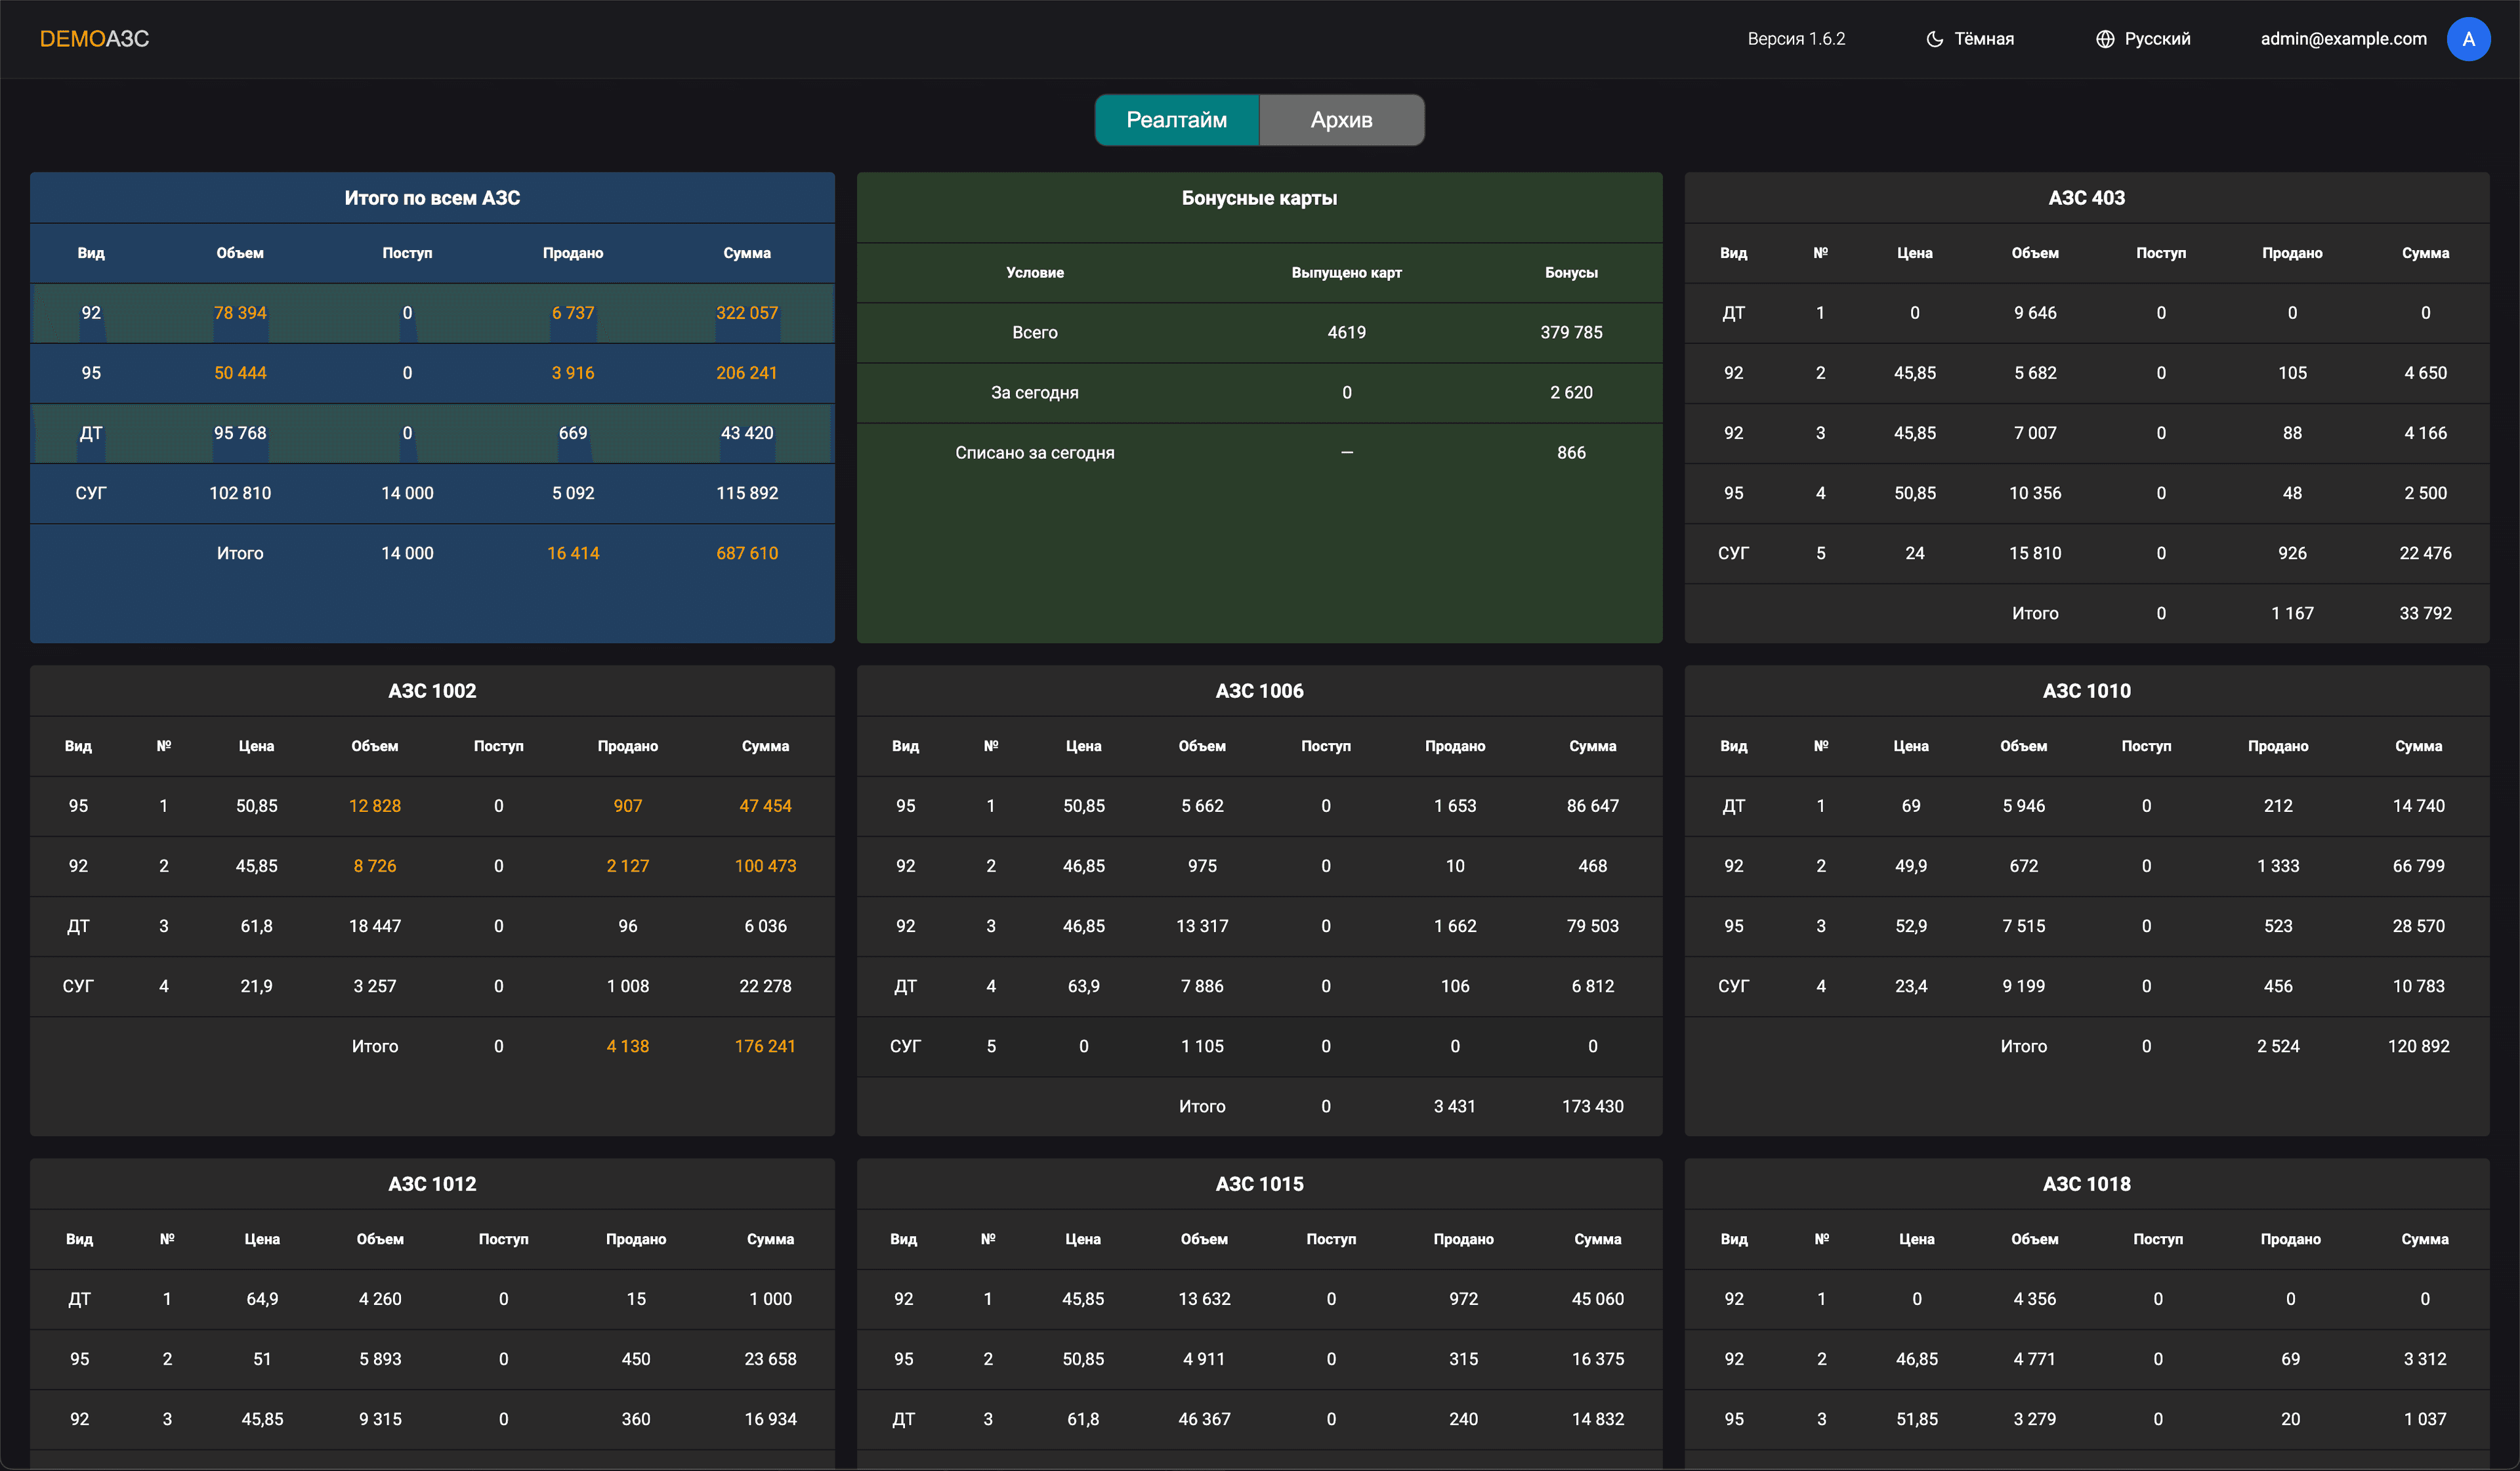The image size is (2520, 1471).
Task: Switch to the Архив tab
Action: [x=1341, y=119]
